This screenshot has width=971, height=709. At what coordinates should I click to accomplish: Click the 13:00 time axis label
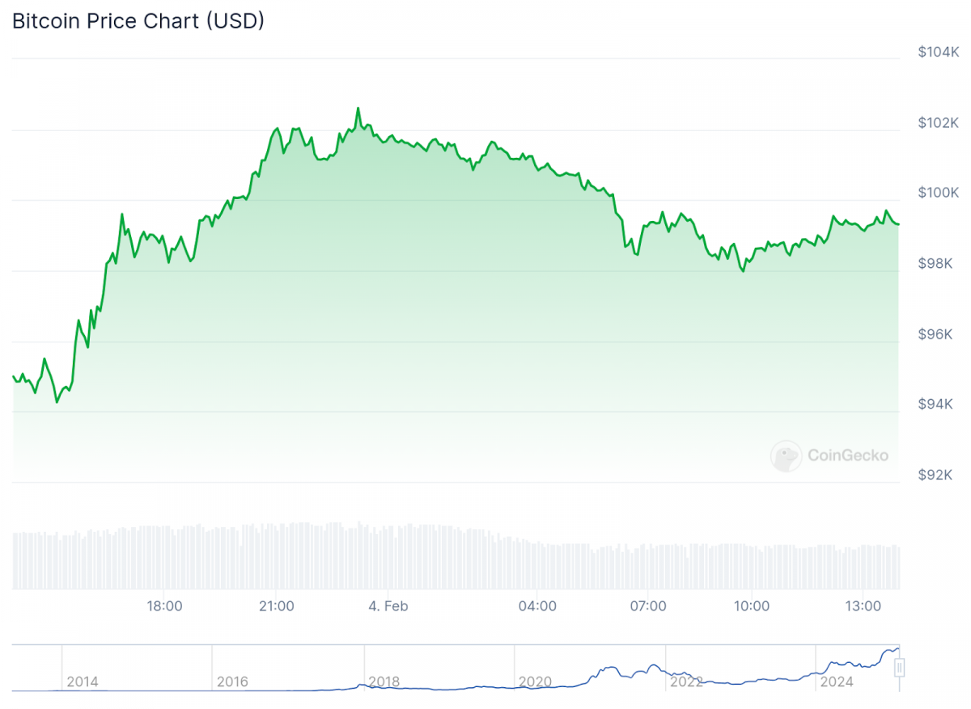(863, 606)
